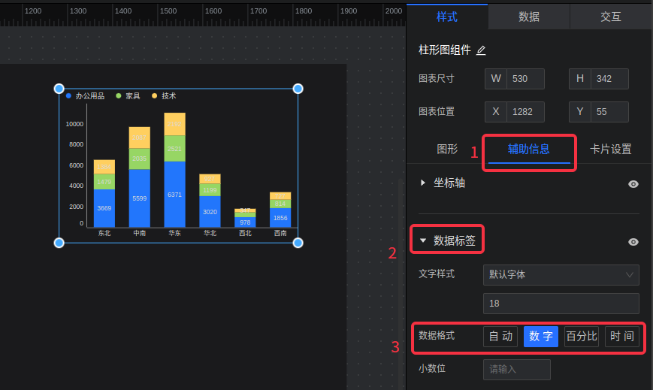Open the 默认字体 font dropdown
Image resolution: width=653 pixels, height=390 pixels.
click(561, 275)
